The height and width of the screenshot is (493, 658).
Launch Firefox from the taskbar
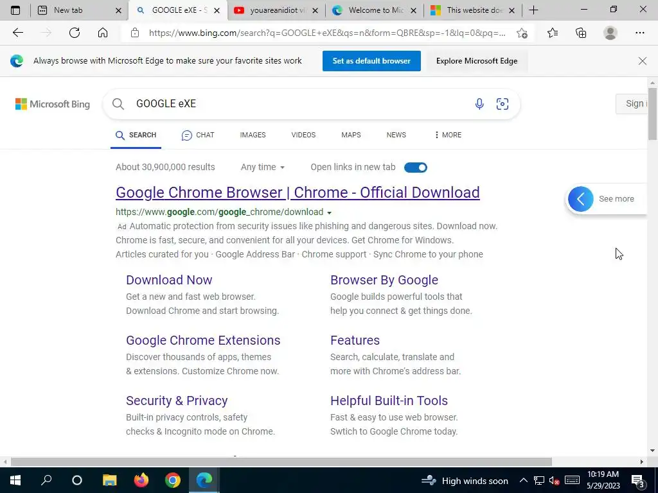(141, 480)
